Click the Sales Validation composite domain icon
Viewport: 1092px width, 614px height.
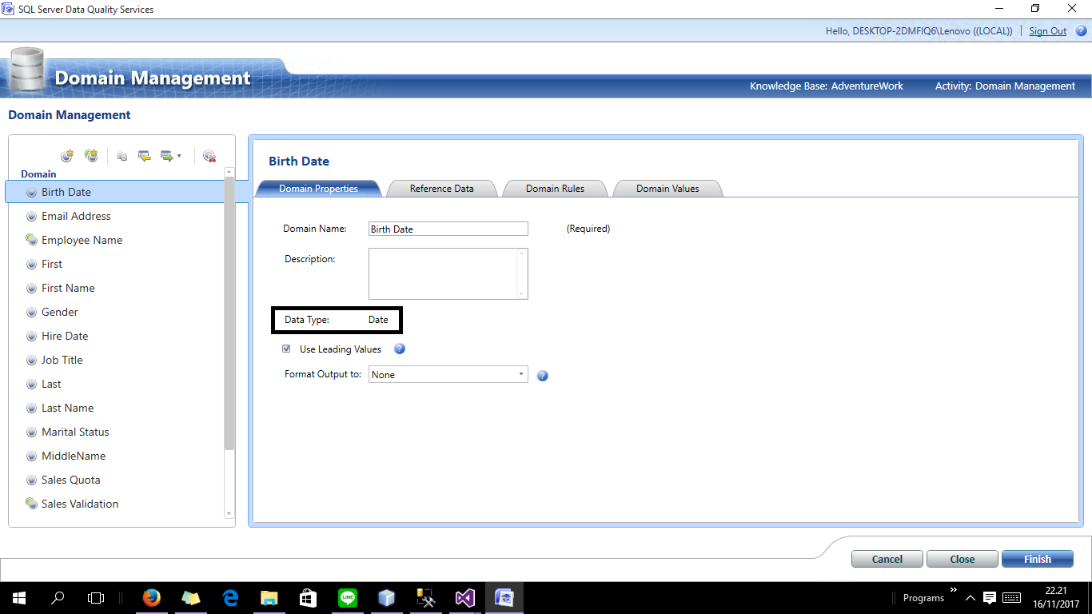pos(31,504)
